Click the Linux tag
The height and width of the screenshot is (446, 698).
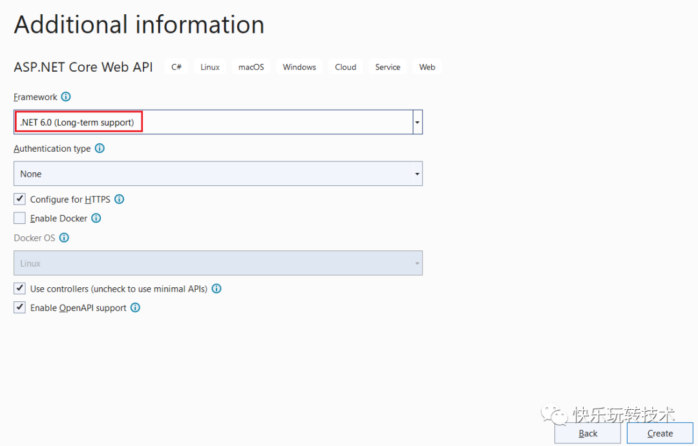click(209, 66)
